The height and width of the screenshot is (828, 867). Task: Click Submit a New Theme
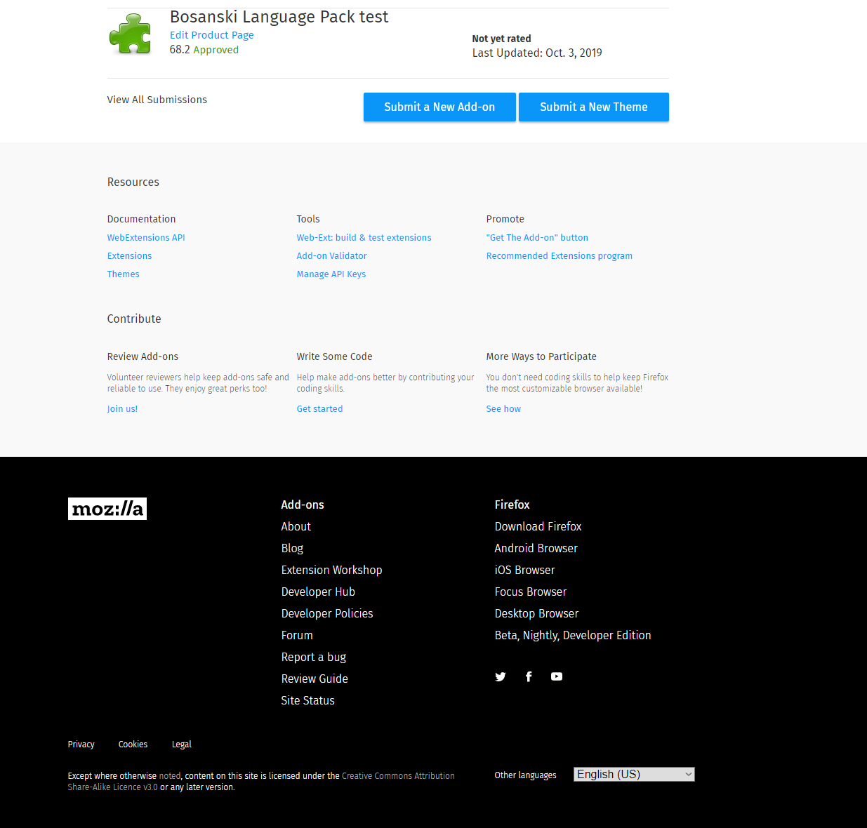click(593, 107)
